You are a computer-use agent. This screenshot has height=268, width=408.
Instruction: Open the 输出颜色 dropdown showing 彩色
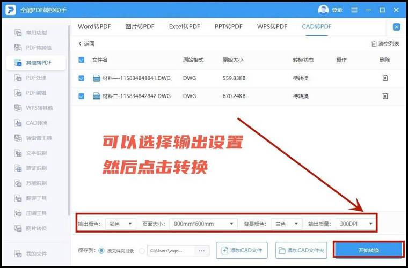click(x=120, y=224)
